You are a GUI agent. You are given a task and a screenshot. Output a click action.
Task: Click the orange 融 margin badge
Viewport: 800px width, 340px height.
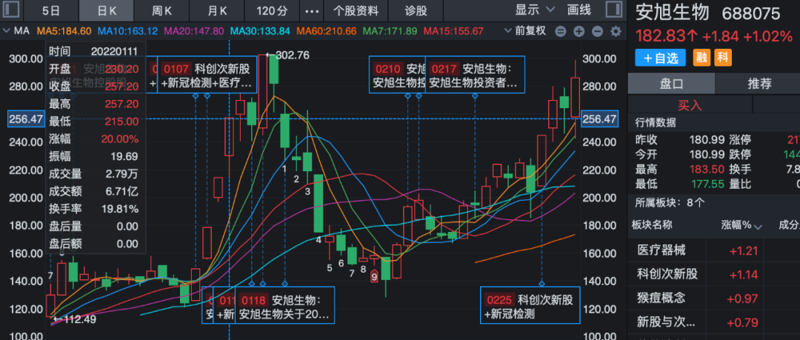701,58
